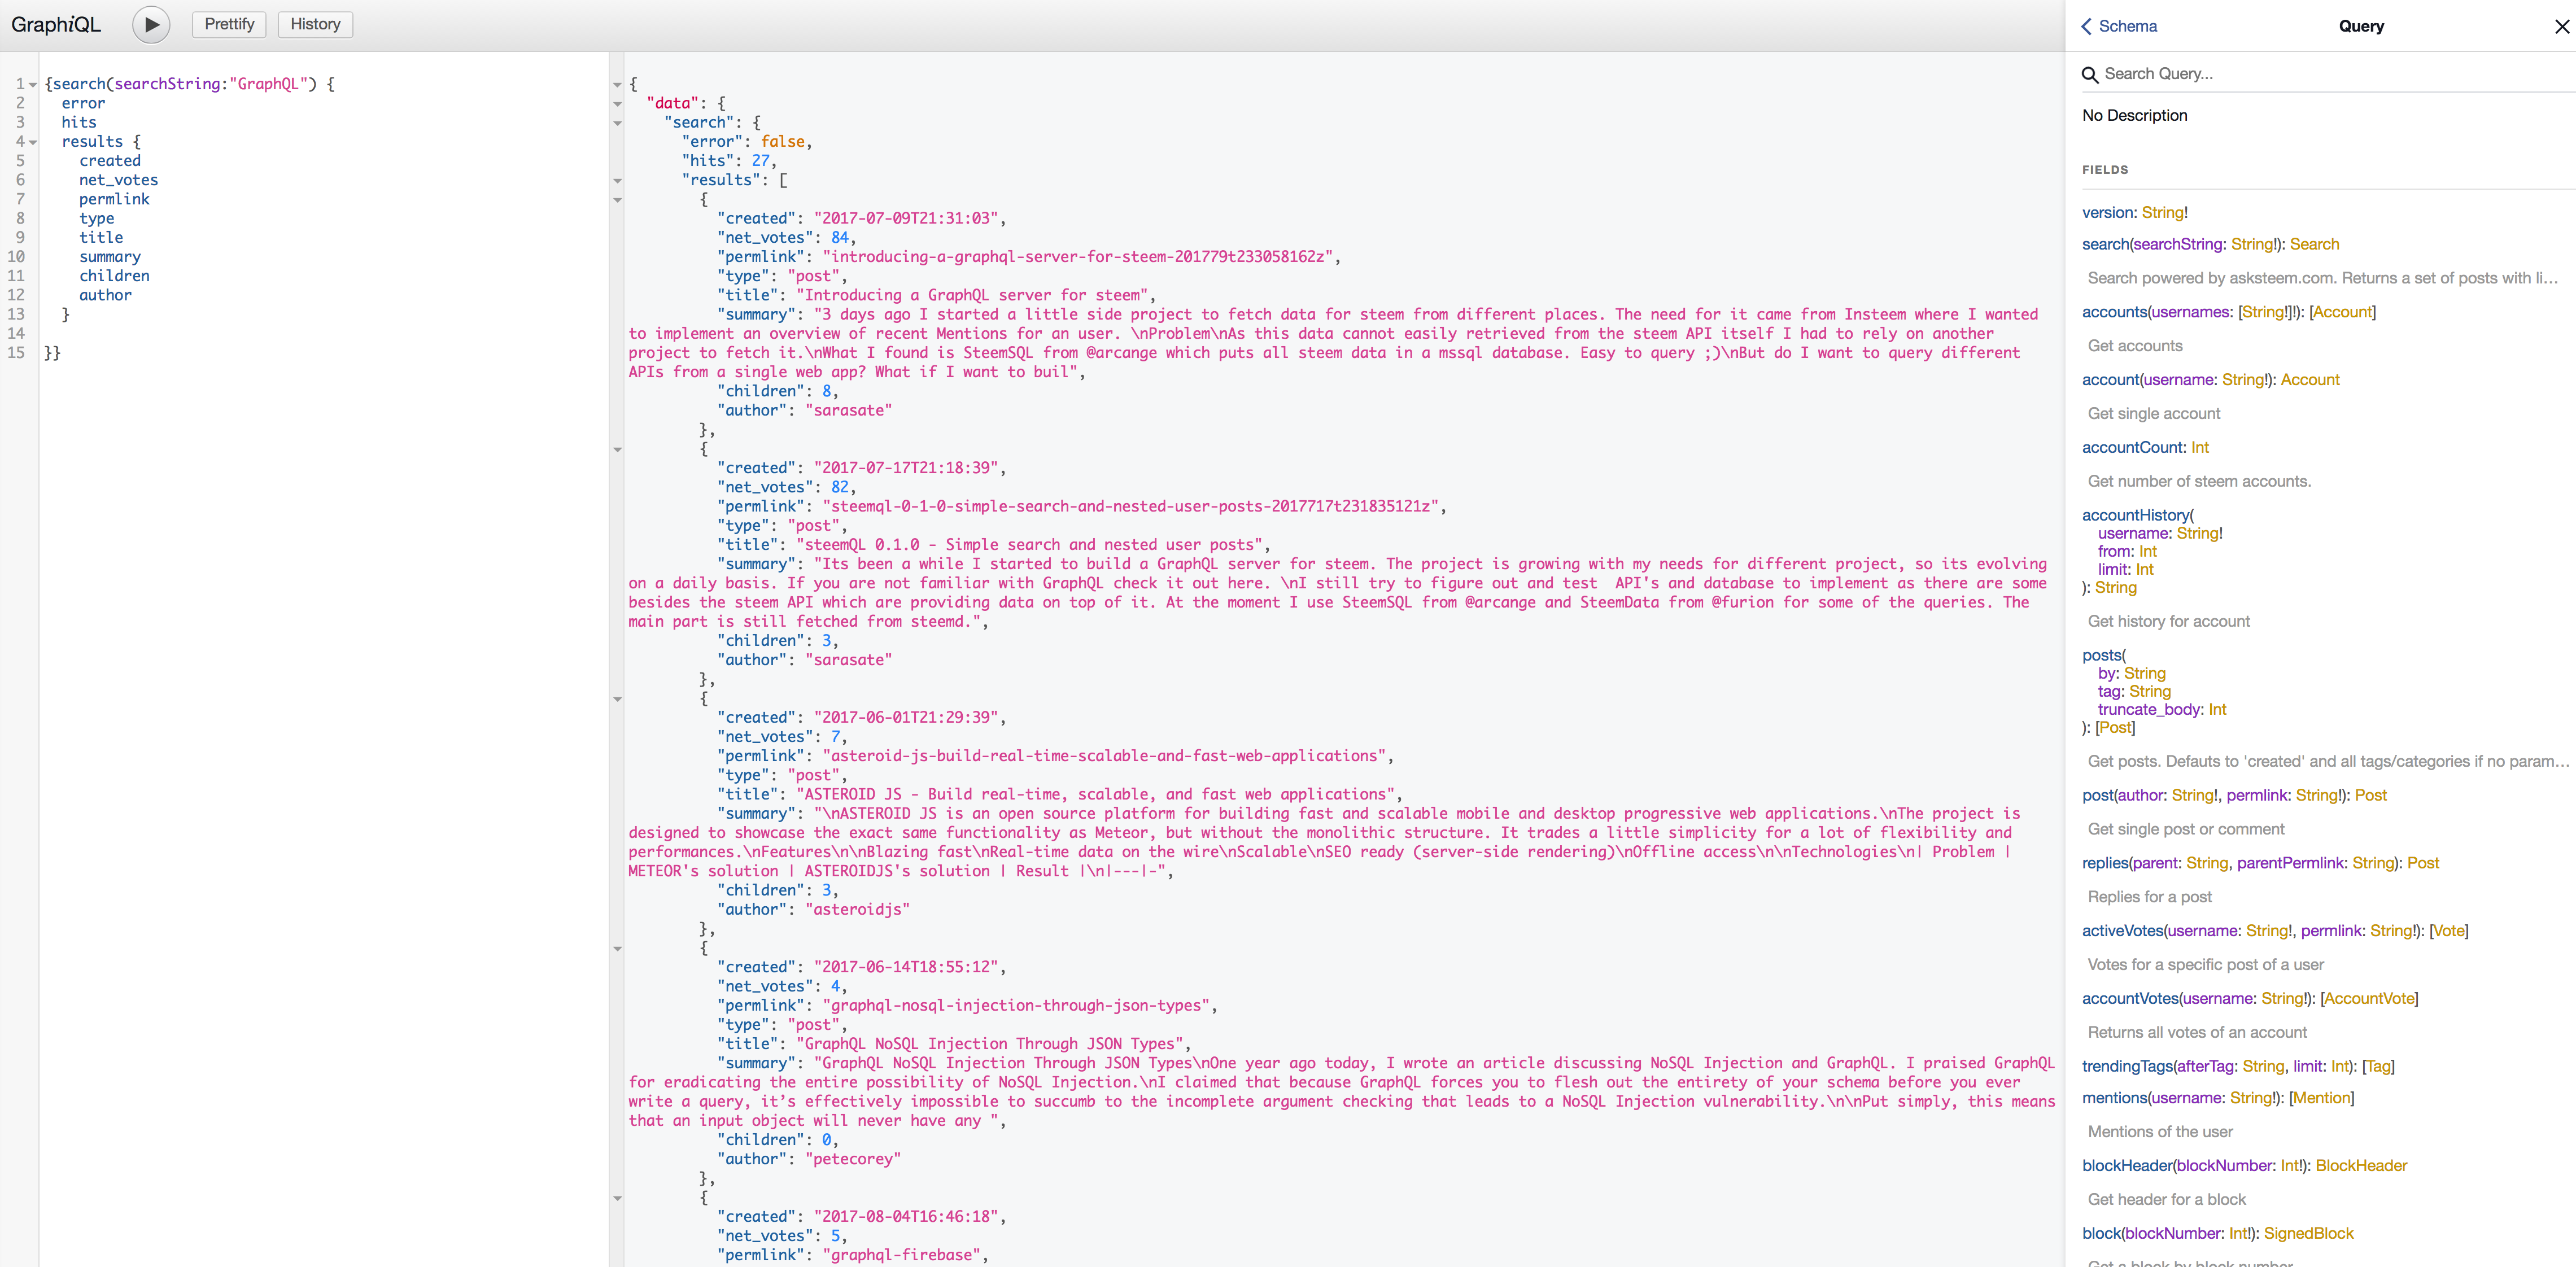Open the search field documentation

point(2105,244)
